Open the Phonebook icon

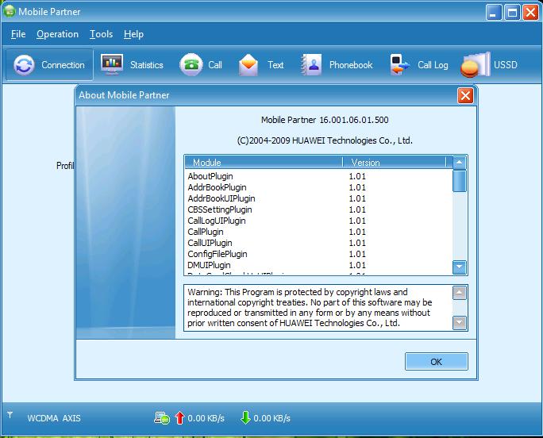[x=311, y=65]
